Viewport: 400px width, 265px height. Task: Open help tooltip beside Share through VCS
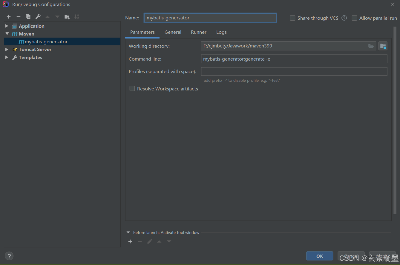(344, 18)
